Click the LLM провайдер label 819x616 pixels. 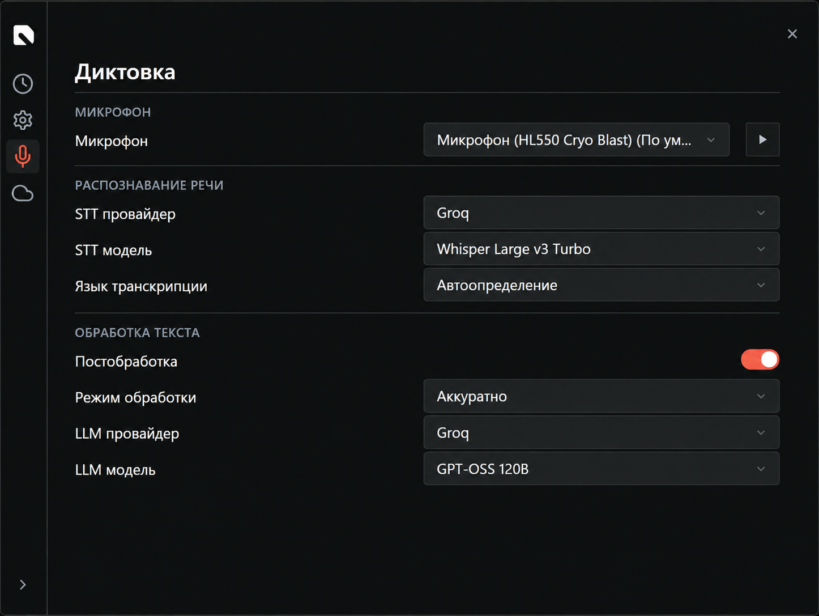click(127, 434)
